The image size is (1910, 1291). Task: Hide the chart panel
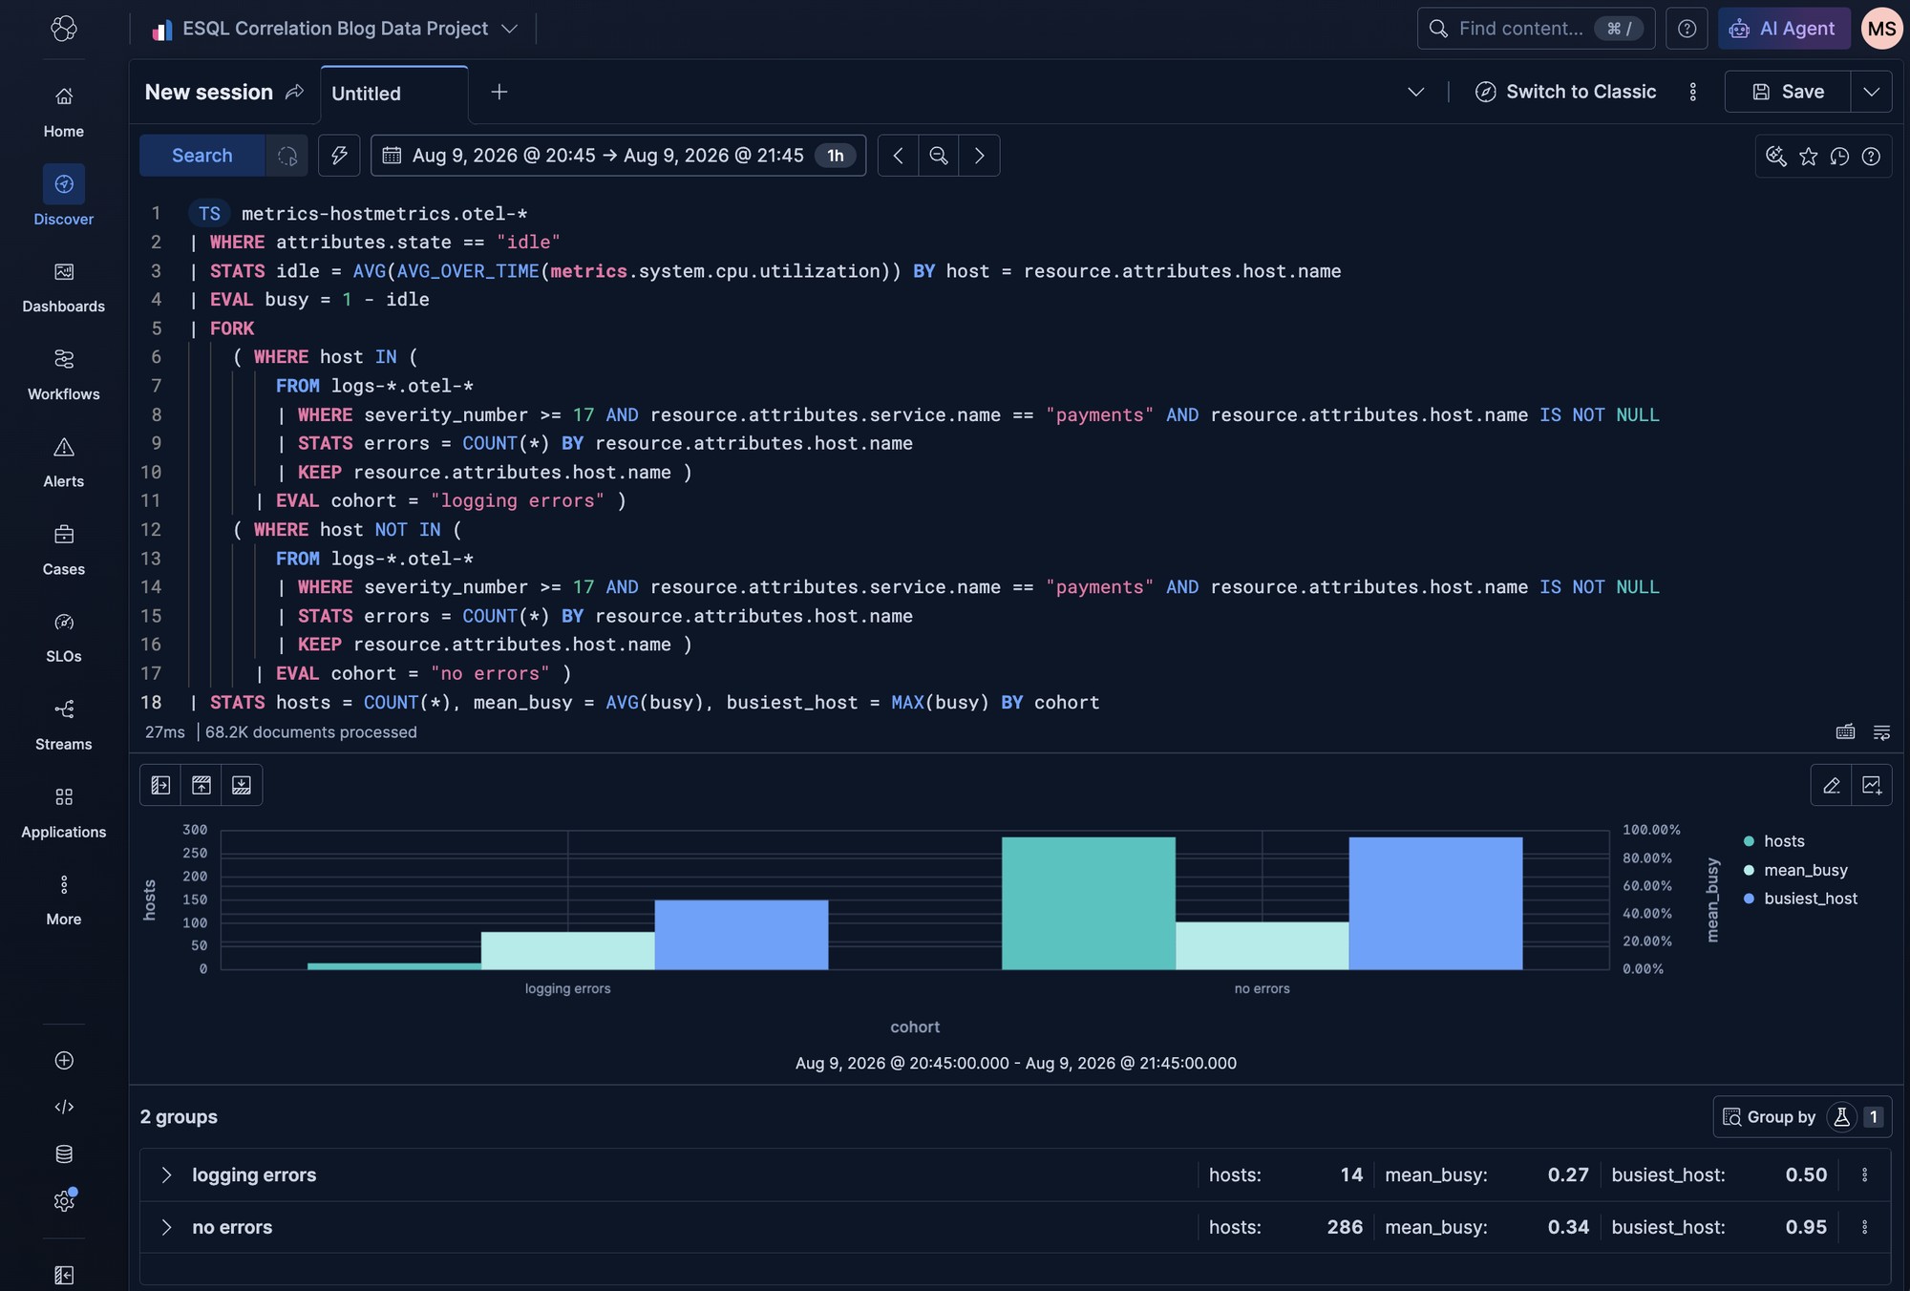click(202, 785)
